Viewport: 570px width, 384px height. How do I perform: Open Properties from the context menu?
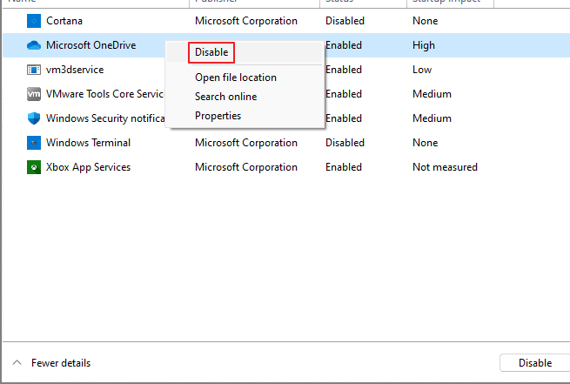point(218,116)
